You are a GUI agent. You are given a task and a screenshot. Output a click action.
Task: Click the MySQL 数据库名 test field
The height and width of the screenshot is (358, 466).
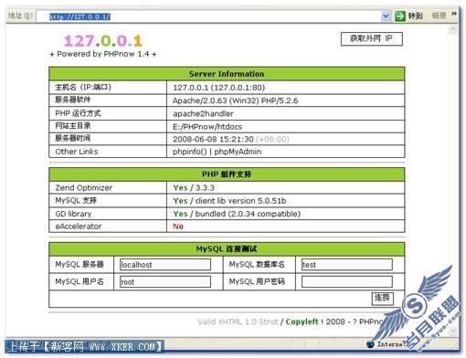tap(347, 265)
